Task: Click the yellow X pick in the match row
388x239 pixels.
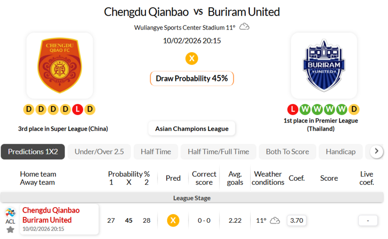Action: 173,221
